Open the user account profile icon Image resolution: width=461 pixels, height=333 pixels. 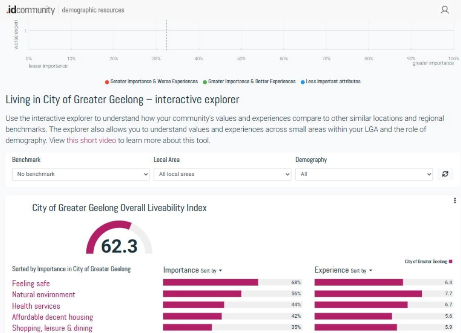tap(444, 10)
